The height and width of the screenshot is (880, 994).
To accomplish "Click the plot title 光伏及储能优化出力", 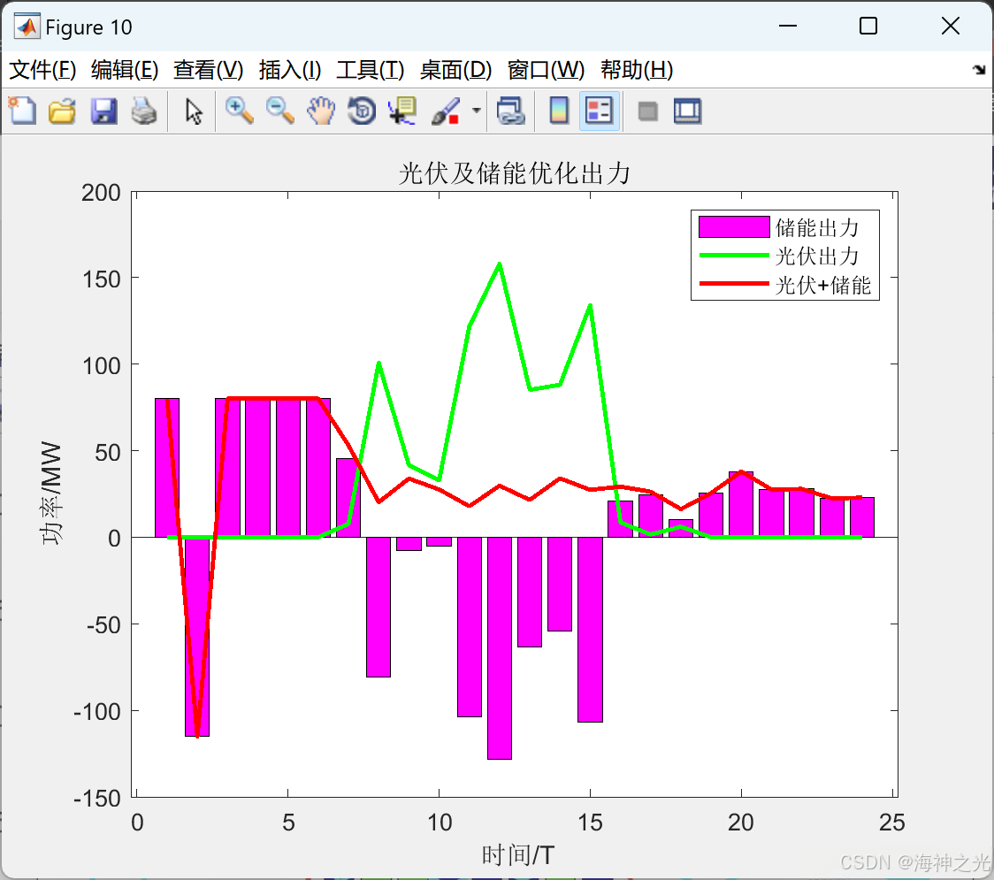I will coord(514,173).
